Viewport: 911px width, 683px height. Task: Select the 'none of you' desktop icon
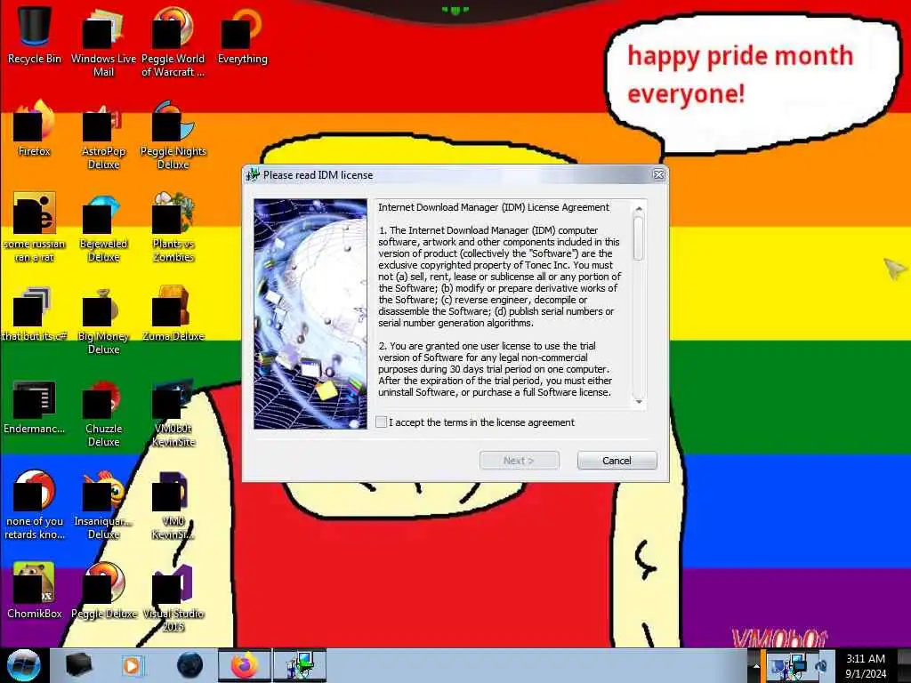coord(35,505)
